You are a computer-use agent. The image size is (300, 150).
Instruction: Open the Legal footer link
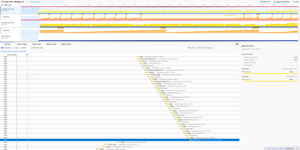point(269,148)
